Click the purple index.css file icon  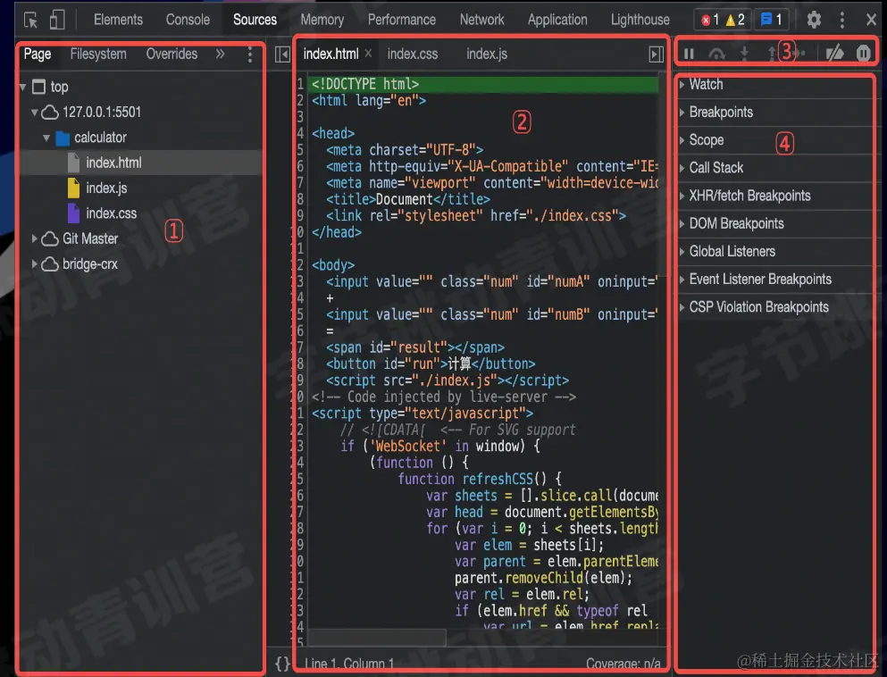coord(73,213)
